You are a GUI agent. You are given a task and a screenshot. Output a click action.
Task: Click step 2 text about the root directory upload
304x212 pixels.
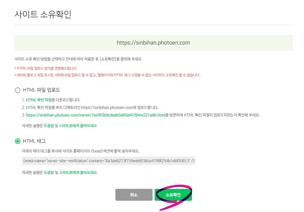(x=90, y=107)
